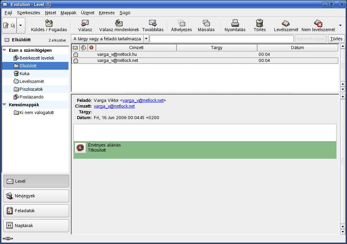Click message list scrollbar up arrow at top

click(x=343, y=46)
